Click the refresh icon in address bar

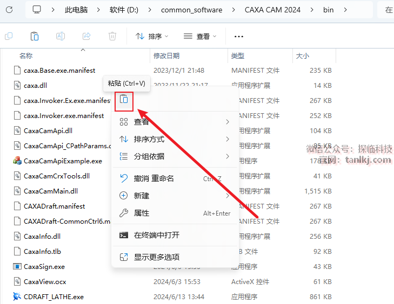[9, 10]
